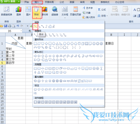Image resolution: width=140 pixels, height=124 pixels.
Task: Open the Name Box dropdown showing D5
Action: 21,31
